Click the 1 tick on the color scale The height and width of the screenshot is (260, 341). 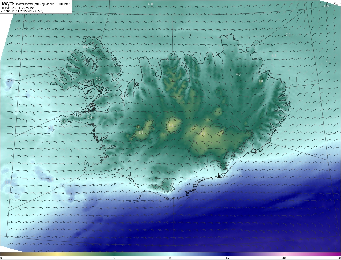pyautogui.click(x=57, y=258)
